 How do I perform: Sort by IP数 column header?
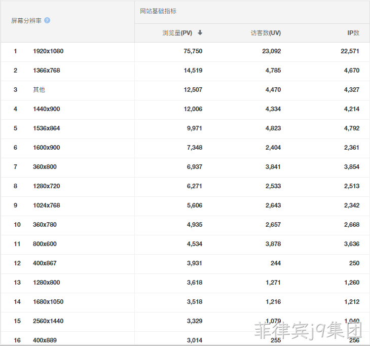353,33
